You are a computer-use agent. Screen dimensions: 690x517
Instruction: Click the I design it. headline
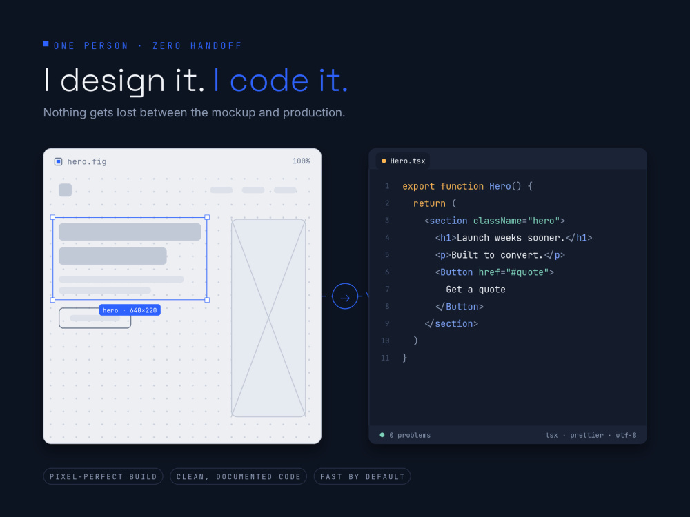(124, 81)
